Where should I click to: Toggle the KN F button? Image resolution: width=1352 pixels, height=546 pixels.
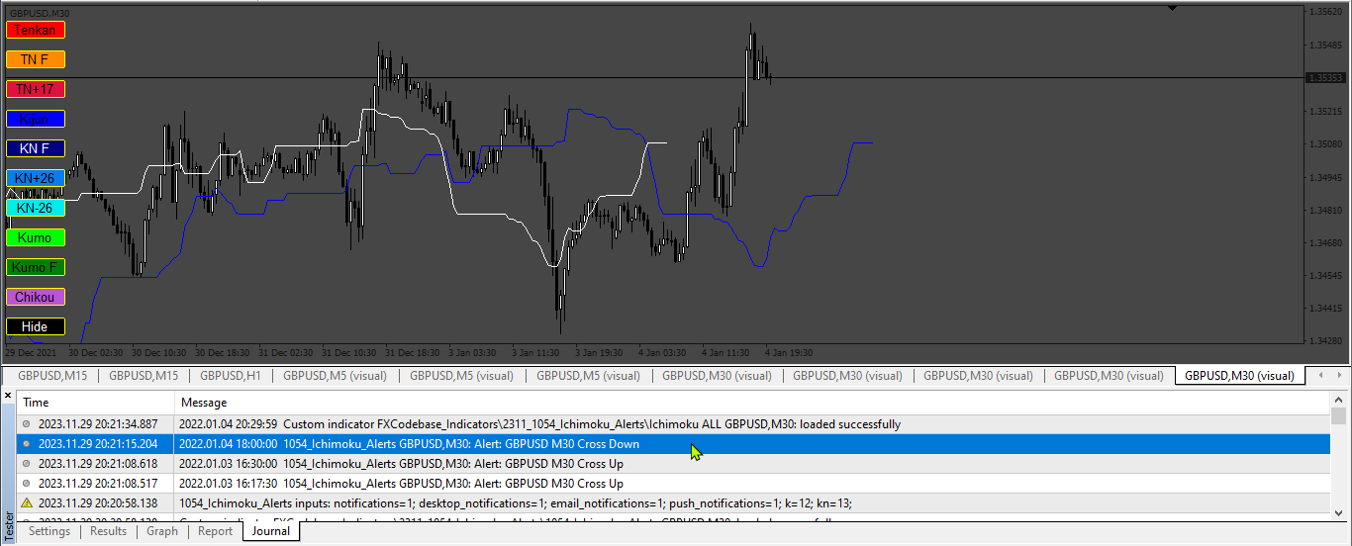click(36, 148)
